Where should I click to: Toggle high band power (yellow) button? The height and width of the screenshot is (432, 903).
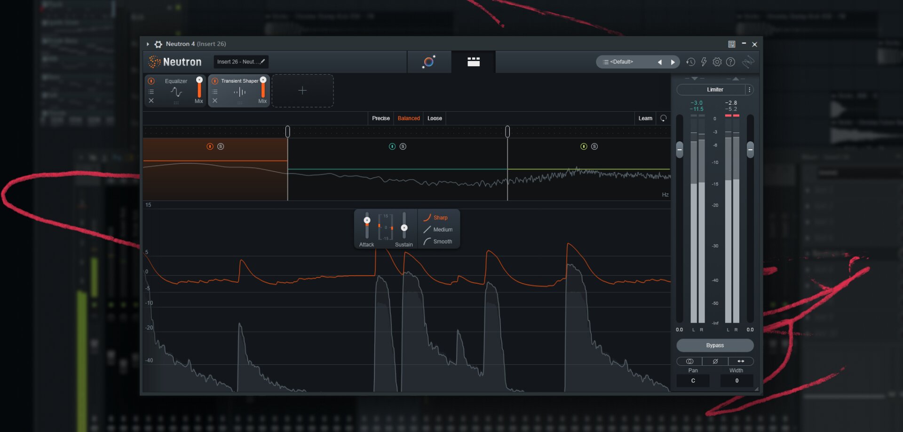coord(584,147)
